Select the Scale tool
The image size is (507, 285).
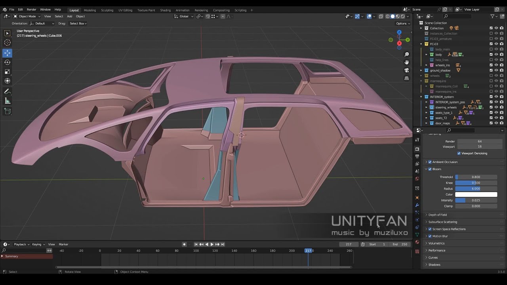(7, 72)
